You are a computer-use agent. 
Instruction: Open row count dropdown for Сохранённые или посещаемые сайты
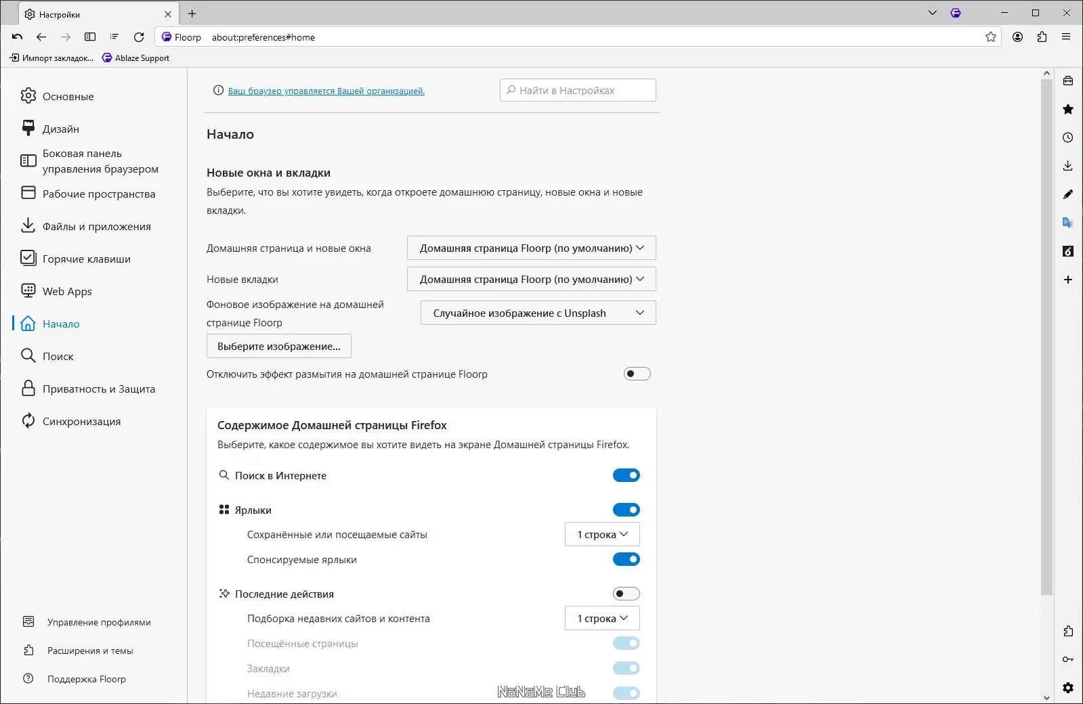(x=602, y=534)
